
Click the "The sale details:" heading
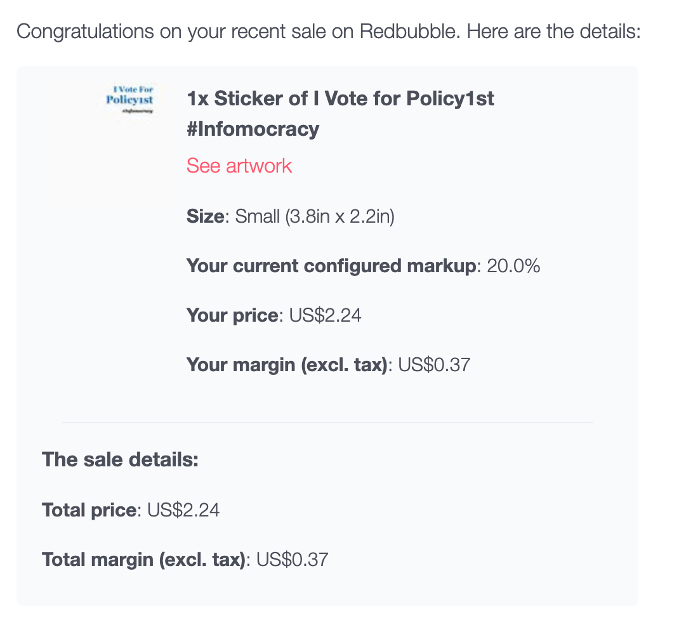coord(121,459)
